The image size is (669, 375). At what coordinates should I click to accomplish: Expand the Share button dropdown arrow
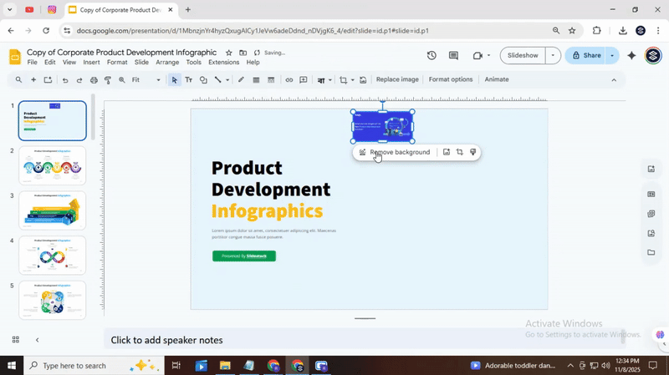click(x=612, y=56)
